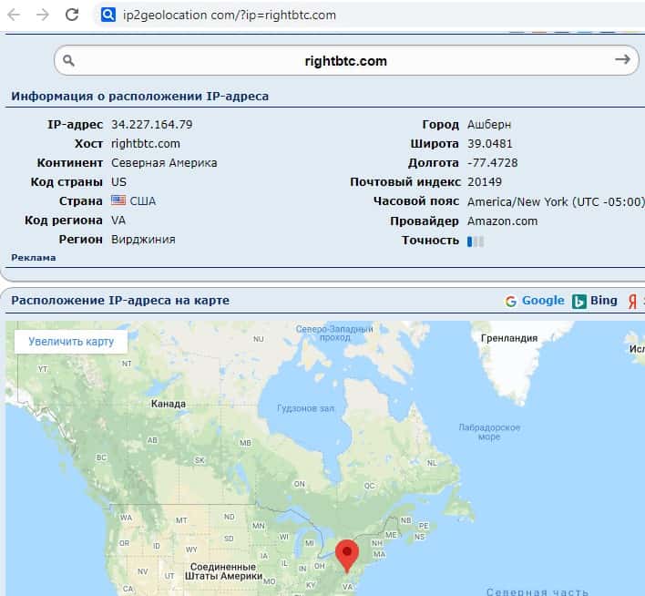Image resolution: width=645 pixels, height=596 pixels.
Task: Click the provider value Amazon.com
Action: click(x=502, y=221)
